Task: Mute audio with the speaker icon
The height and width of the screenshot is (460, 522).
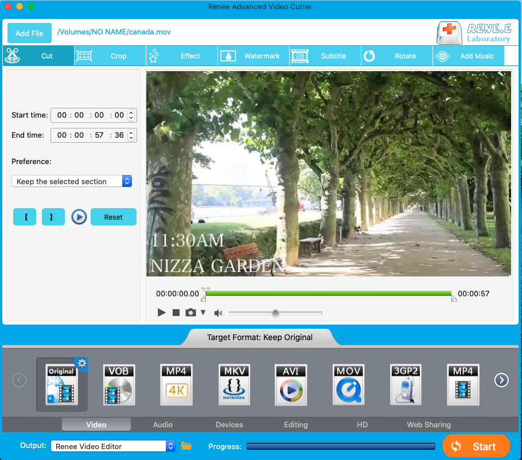Action: 219,313
